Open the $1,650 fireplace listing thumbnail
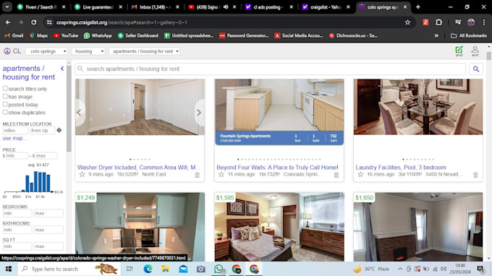492x276 pixels. coord(418,227)
